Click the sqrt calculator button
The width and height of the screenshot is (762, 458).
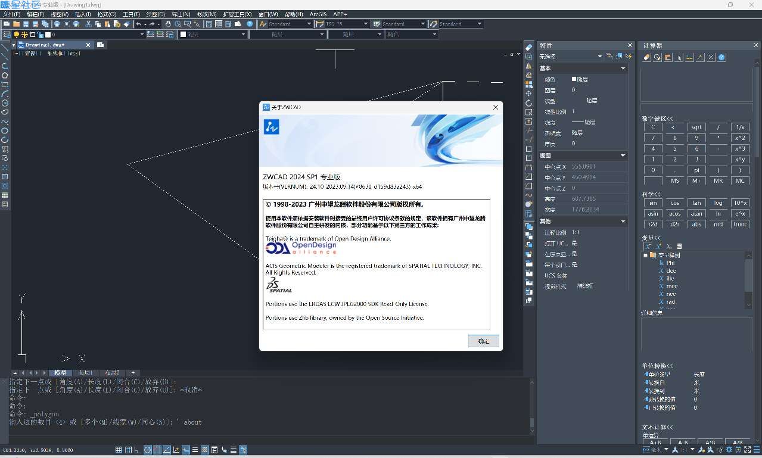[x=696, y=127]
